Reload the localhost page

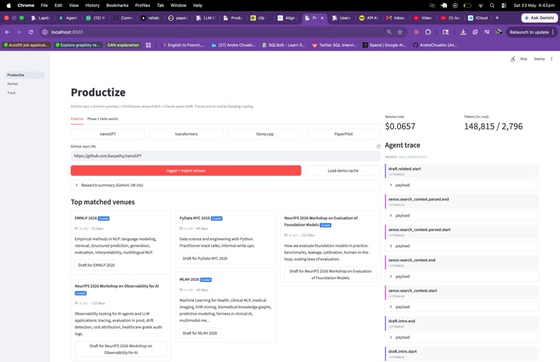pyautogui.click(x=31, y=32)
